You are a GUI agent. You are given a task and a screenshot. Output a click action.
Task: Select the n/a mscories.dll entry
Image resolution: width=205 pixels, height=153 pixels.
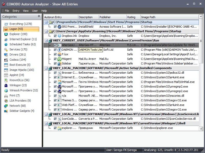[121, 96]
